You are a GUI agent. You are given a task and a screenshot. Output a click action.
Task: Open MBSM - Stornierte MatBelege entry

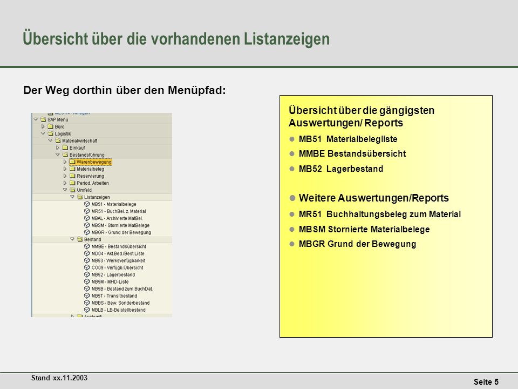(x=120, y=225)
